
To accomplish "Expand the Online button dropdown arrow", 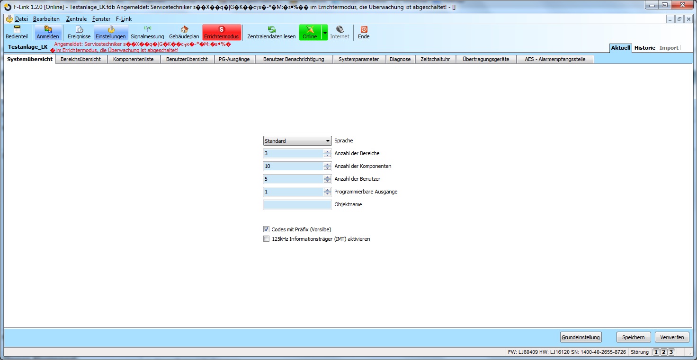I will point(325,33).
